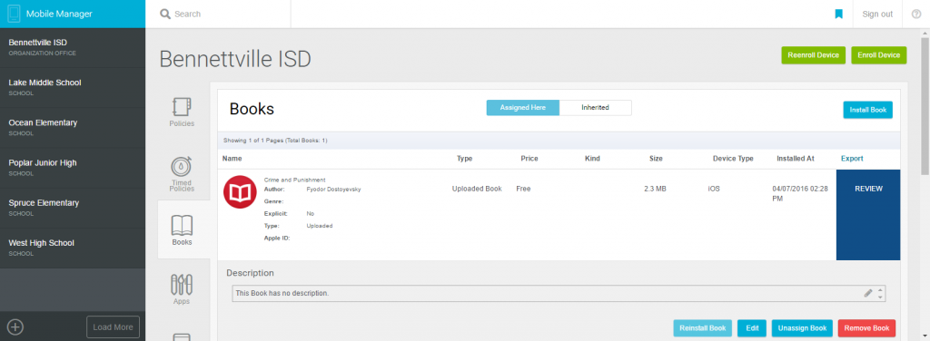The image size is (930, 341).
Task: Switch to Assigned Here view
Action: [522, 108]
